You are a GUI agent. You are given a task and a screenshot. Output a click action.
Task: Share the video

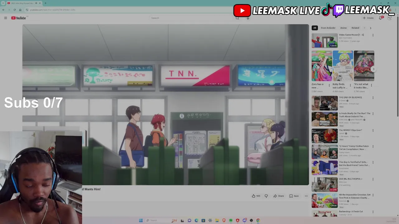coord(279,196)
